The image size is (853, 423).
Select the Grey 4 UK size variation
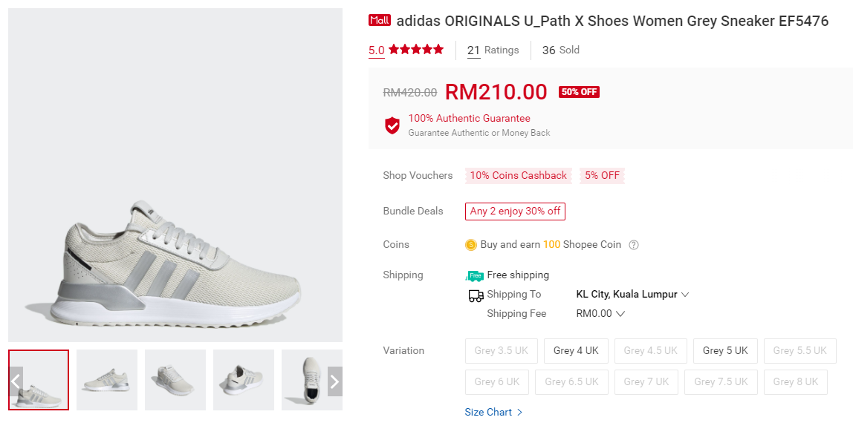pos(576,350)
